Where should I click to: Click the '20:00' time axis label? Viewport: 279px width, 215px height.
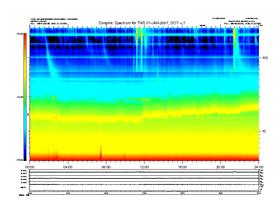point(221,167)
